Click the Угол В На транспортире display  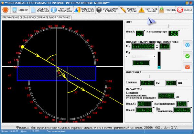(x=182, y=110)
